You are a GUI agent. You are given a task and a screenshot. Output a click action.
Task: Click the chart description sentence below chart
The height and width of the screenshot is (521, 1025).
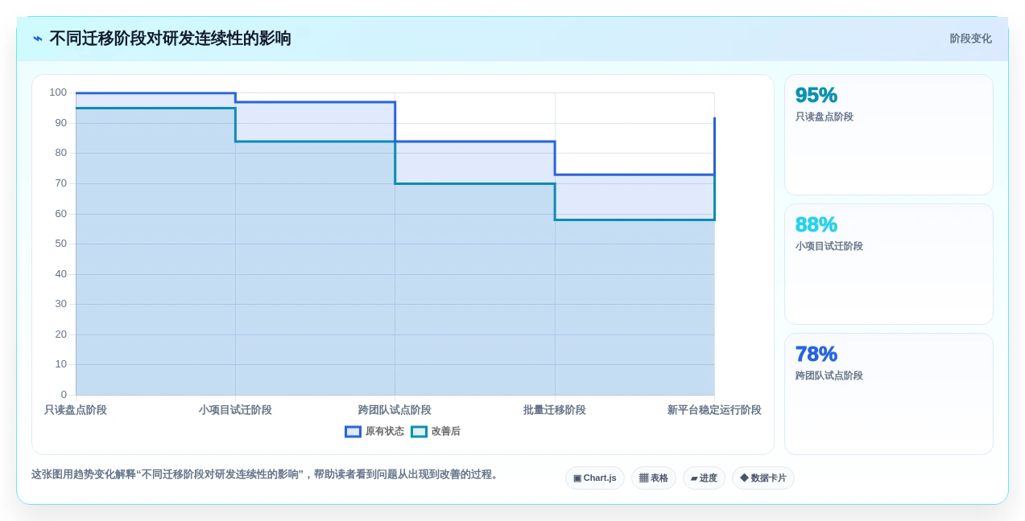(267, 475)
